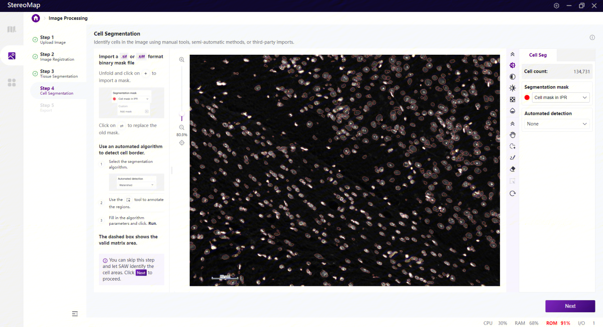Click the ROM 91% status entry
Screen dimensions: 603x327
pos(558,323)
